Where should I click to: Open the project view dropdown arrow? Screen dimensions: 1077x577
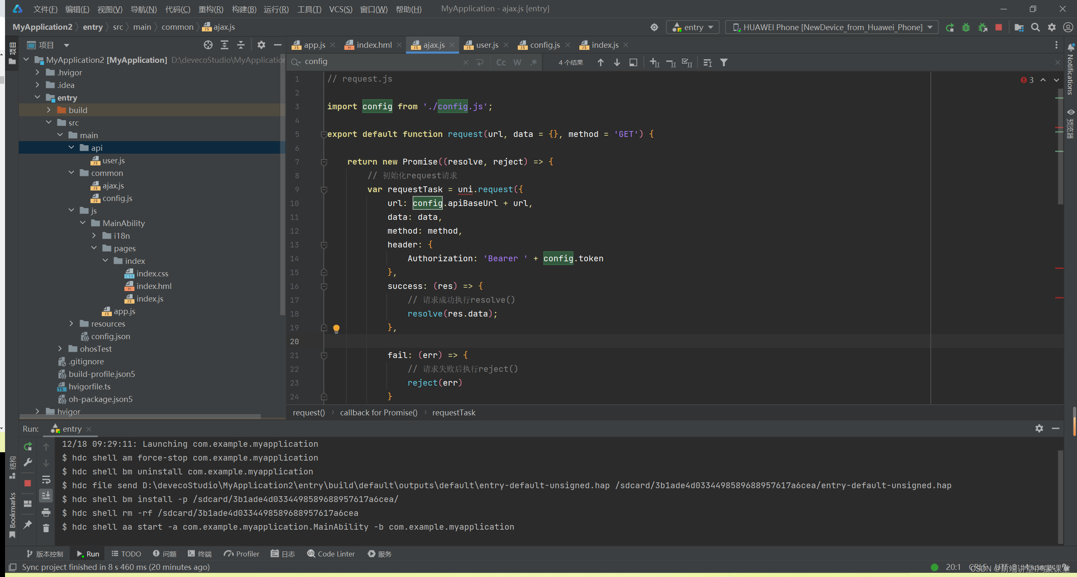coord(66,45)
